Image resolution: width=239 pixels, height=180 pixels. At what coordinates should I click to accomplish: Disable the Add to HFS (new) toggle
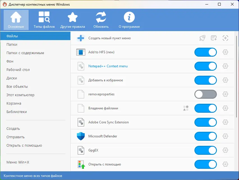(x=205, y=52)
